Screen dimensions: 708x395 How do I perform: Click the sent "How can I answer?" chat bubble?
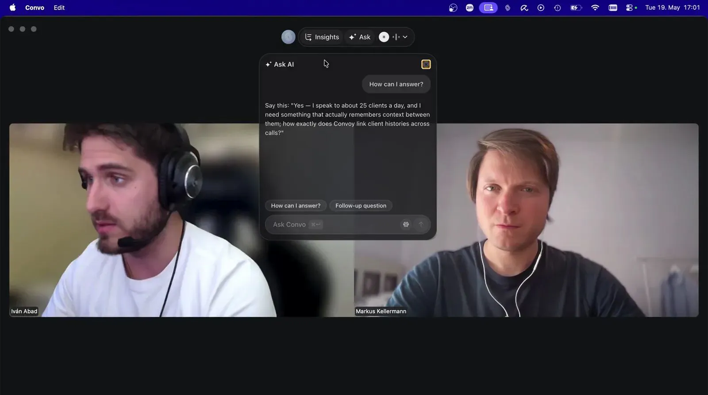pos(396,84)
